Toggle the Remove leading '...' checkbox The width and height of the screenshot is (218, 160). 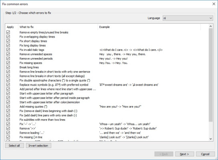pos(8,133)
